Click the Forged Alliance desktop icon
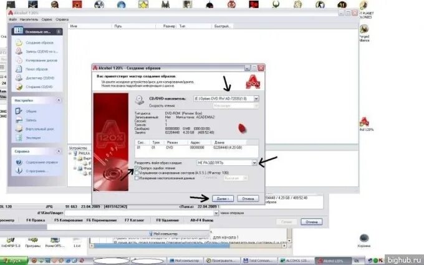 click(364, 29)
